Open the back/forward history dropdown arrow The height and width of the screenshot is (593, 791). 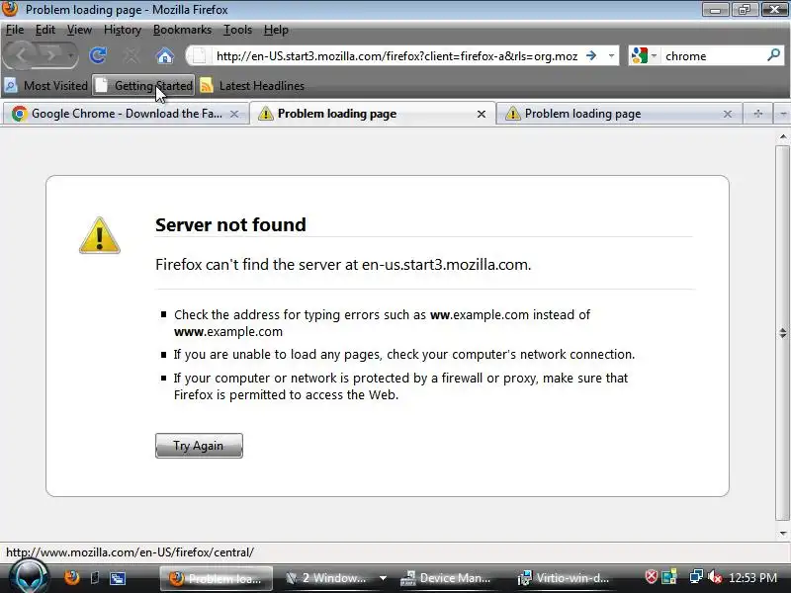(x=71, y=55)
